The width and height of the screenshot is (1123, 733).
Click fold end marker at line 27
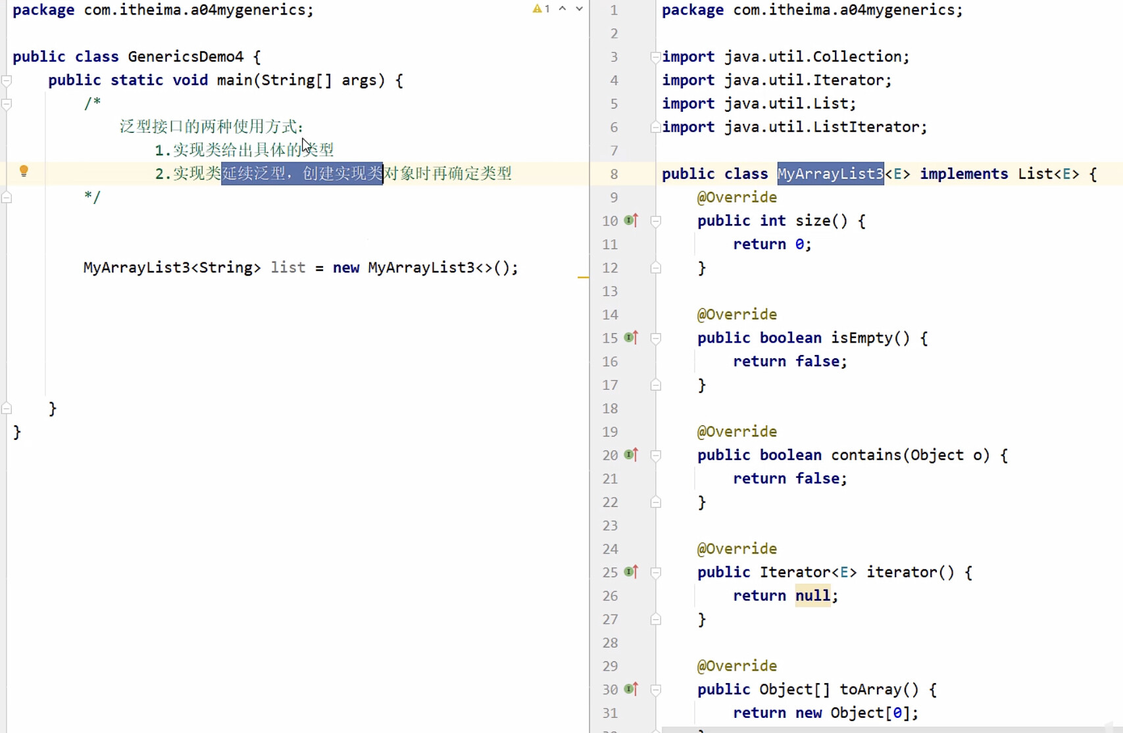point(655,619)
